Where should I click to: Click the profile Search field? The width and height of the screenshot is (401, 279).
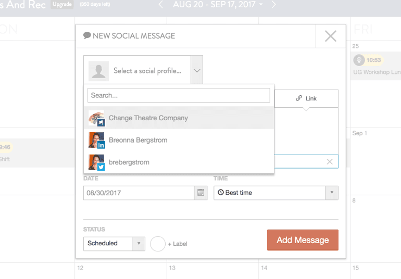tap(179, 95)
